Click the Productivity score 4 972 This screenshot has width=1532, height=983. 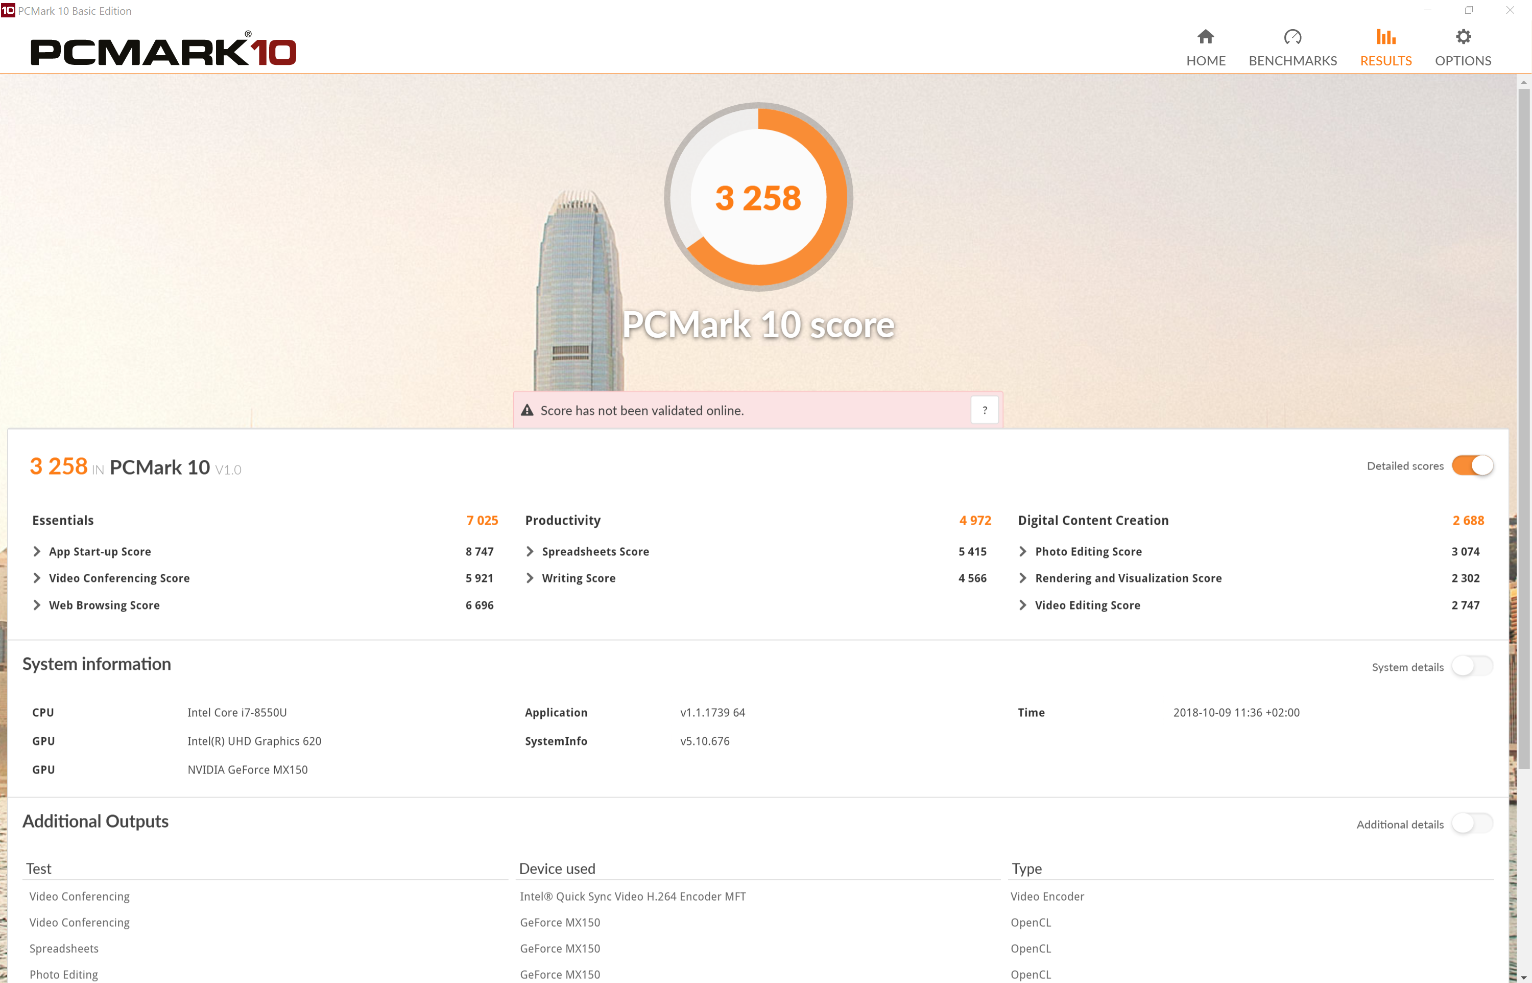975,520
